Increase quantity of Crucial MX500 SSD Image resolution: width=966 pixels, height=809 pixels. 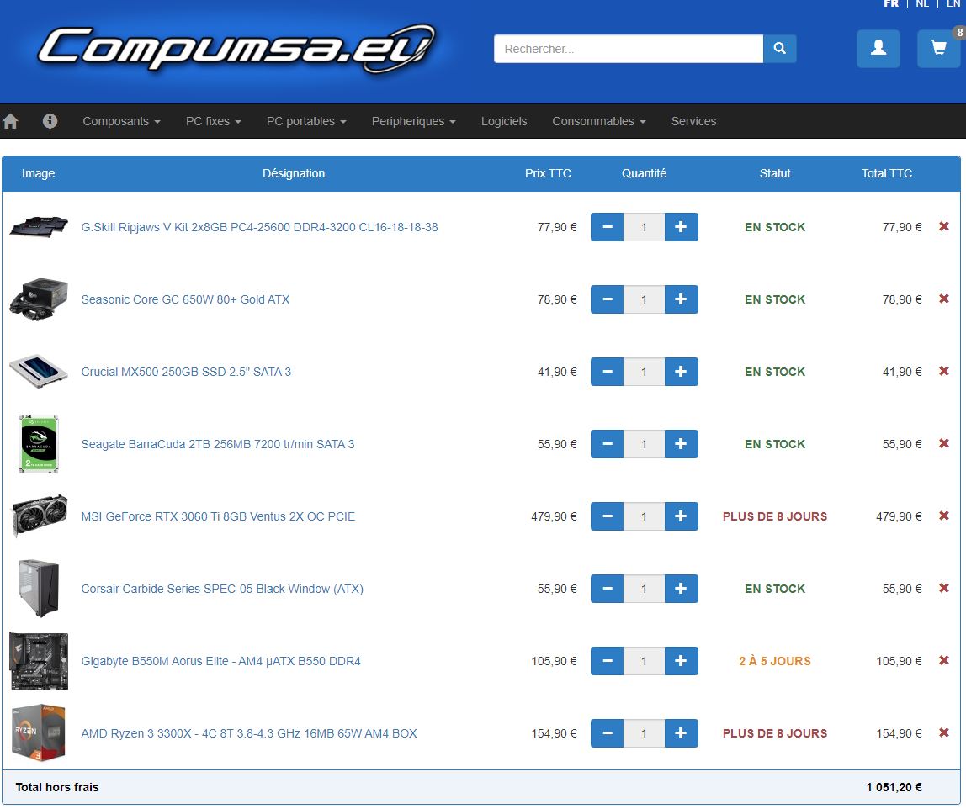click(681, 372)
